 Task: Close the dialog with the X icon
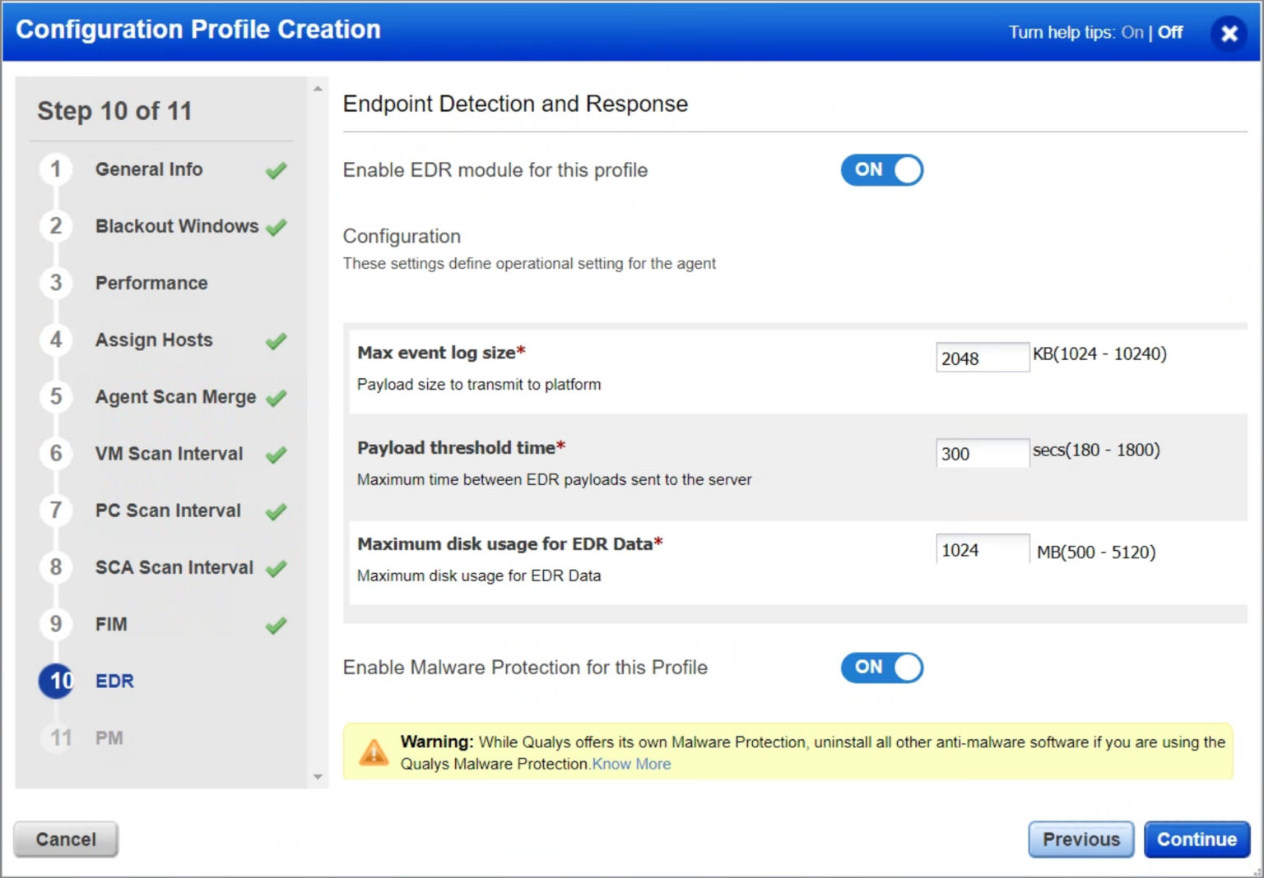tap(1229, 33)
